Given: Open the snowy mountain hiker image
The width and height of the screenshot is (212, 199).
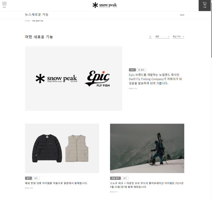Looking at the screenshot, I should [x=147, y=148].
